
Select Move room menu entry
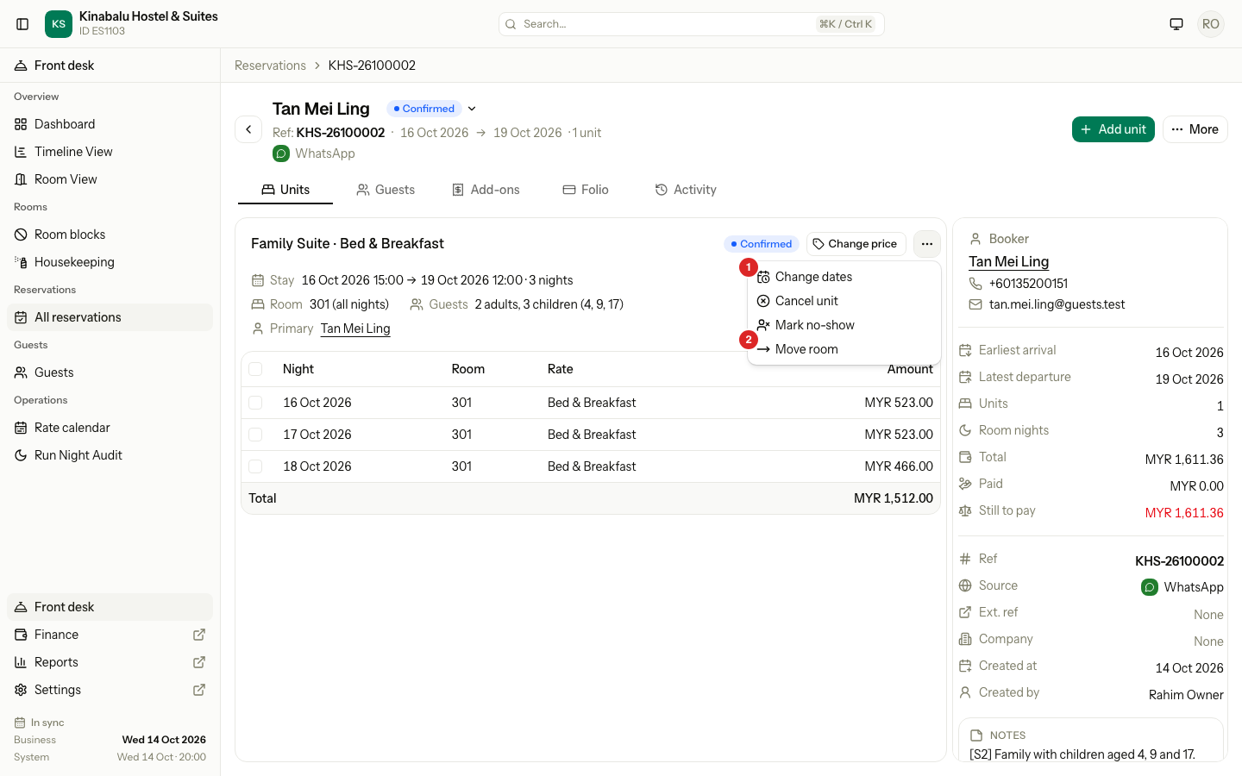point(844,349)
